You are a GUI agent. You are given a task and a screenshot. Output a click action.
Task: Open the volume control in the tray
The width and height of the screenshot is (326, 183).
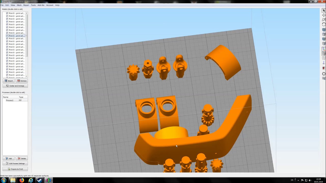click(x=310, y=180)
